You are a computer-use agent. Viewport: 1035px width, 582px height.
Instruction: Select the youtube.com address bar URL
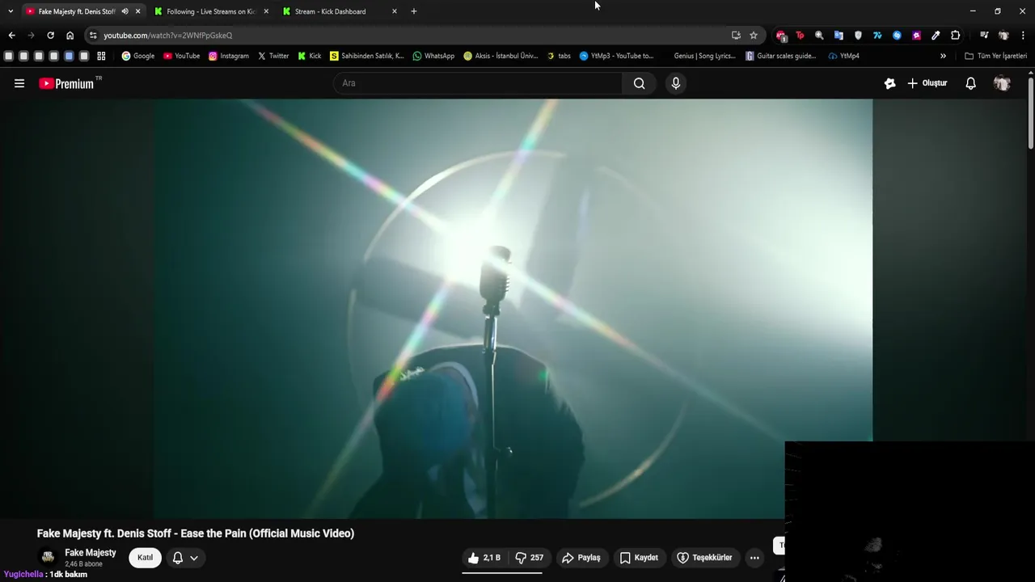168,36
